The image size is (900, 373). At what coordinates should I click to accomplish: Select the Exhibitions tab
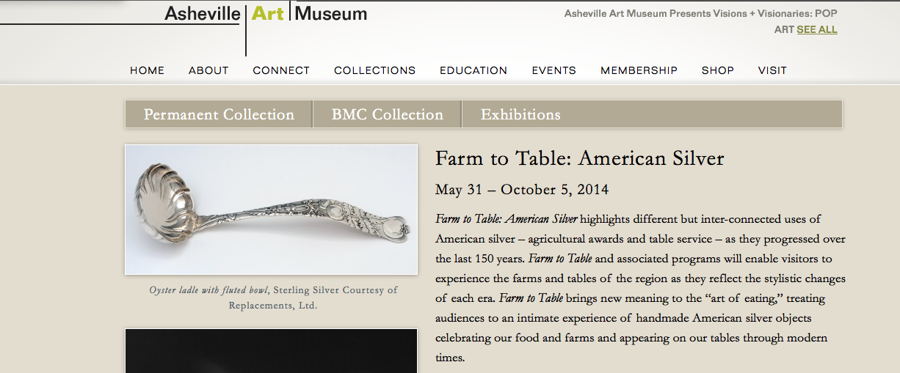520,114
